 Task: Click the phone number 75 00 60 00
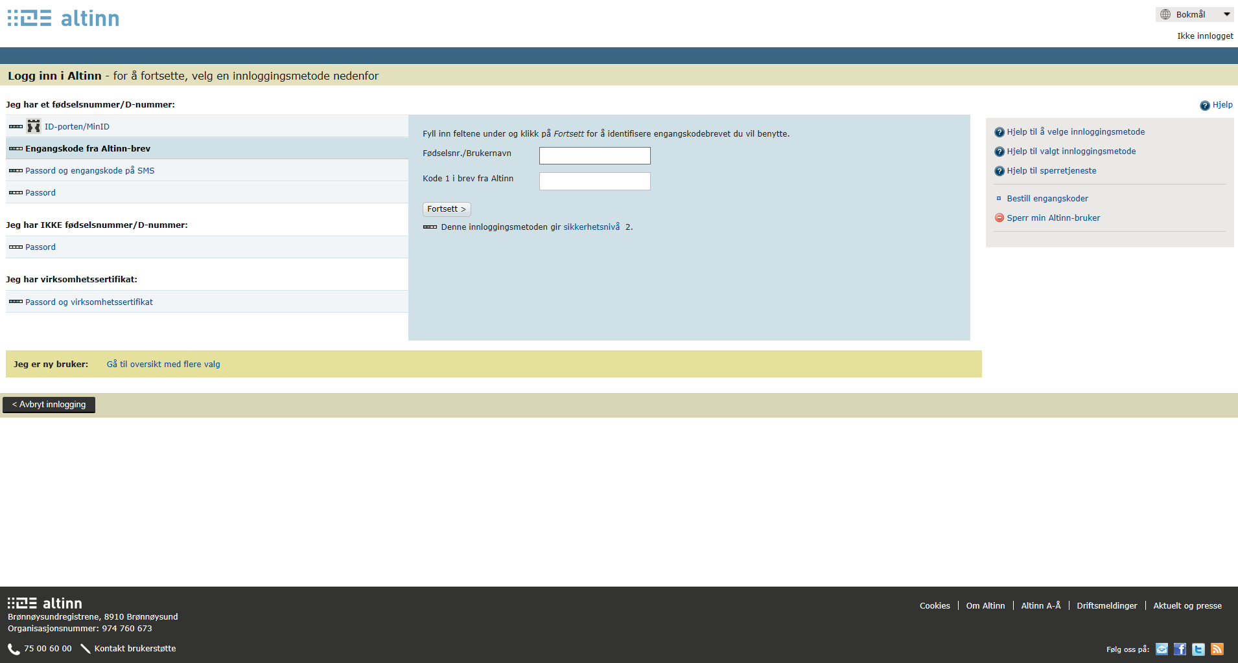click(x=48, y=649)
